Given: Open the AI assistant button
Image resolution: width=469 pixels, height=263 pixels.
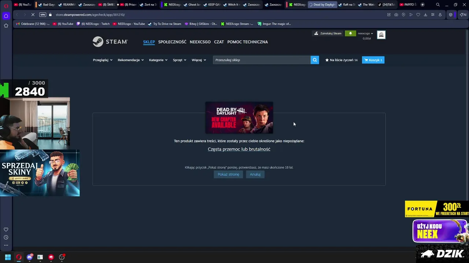Looking at the screenshot, I should coord(463,15).
